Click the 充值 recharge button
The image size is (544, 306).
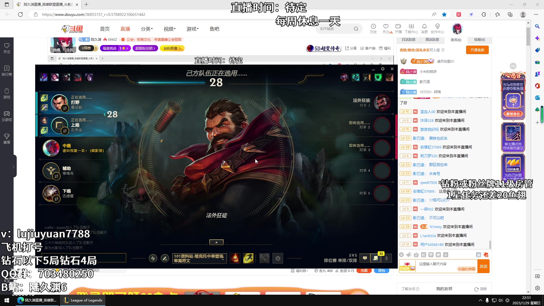pyautogui.click(x=364, y=271)
